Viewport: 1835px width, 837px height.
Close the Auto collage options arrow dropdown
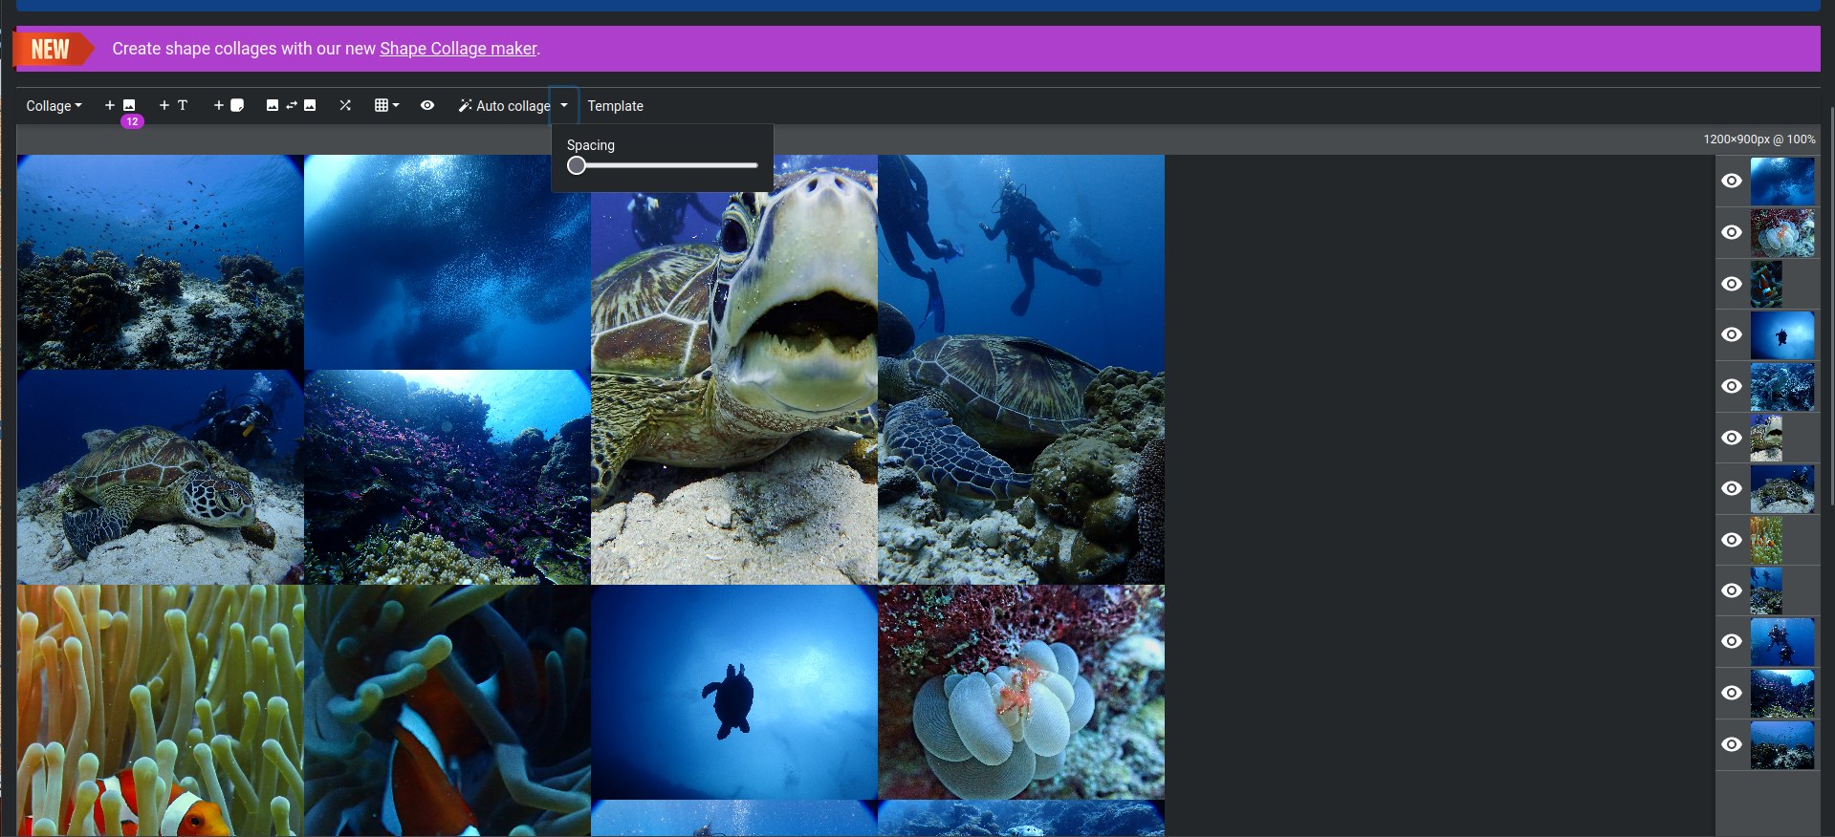564,106
